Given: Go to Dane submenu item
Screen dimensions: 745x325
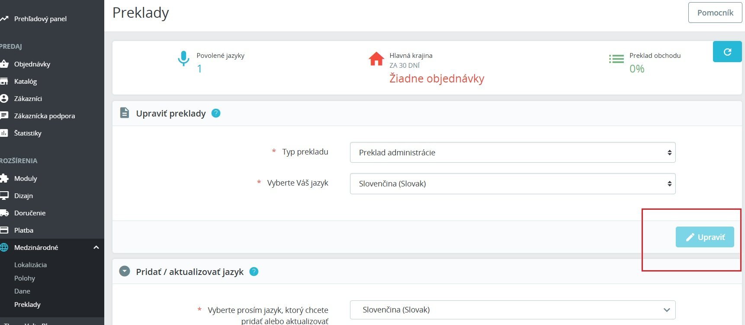Looking at the screenshot, I should coord(22,291).
